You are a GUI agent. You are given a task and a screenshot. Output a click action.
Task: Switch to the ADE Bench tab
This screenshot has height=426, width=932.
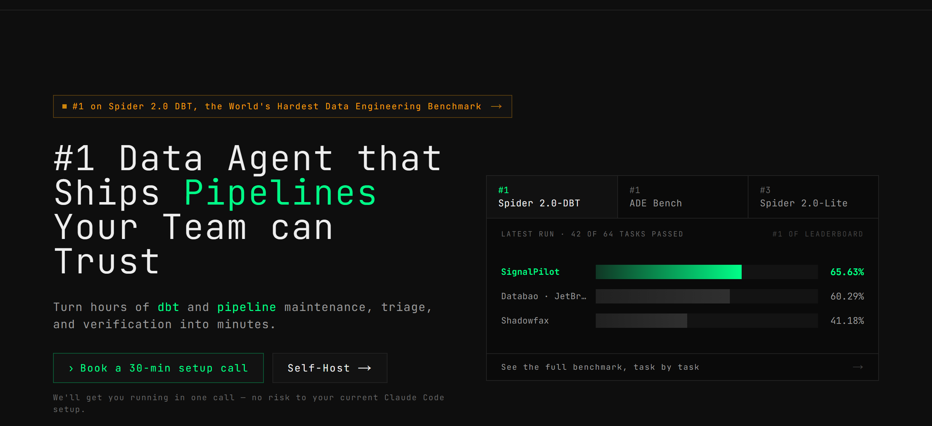(x=683, y=197)
